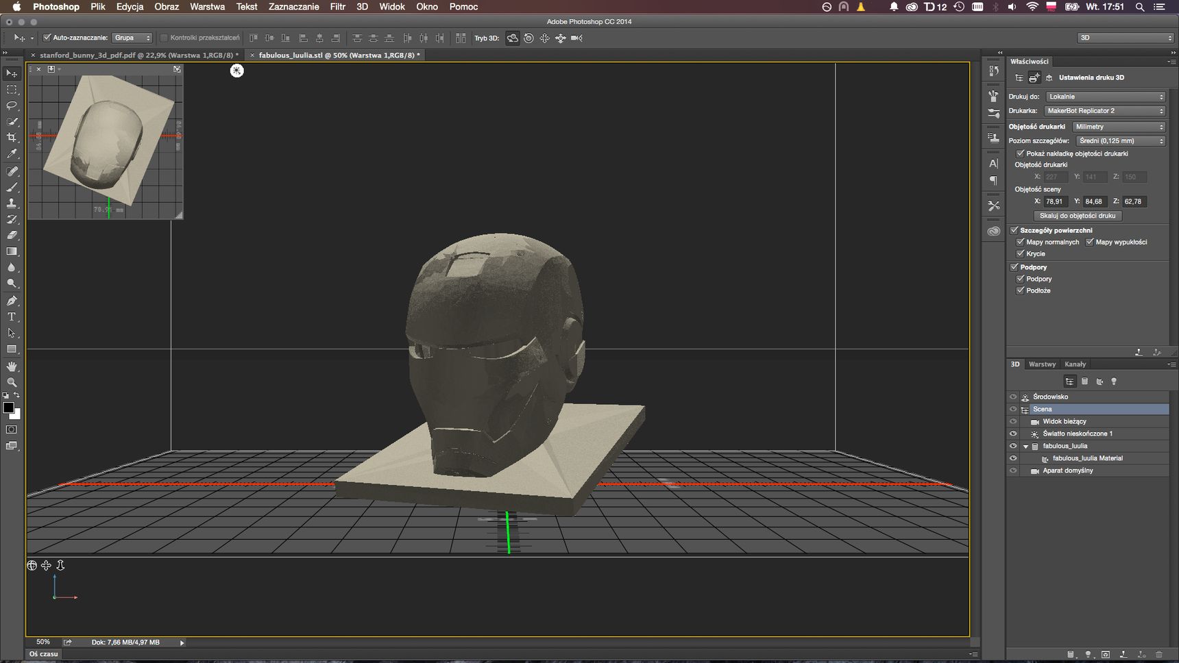Switch to Kanały panel tab
Screen dimensions: 1179x663
click(1075, 364)
